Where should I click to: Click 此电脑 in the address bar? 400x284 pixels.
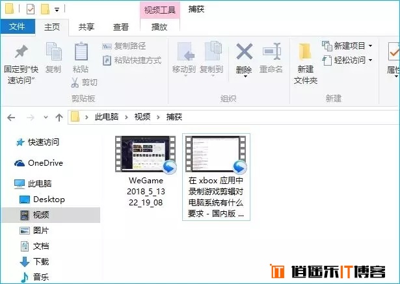tap(107, 117)
